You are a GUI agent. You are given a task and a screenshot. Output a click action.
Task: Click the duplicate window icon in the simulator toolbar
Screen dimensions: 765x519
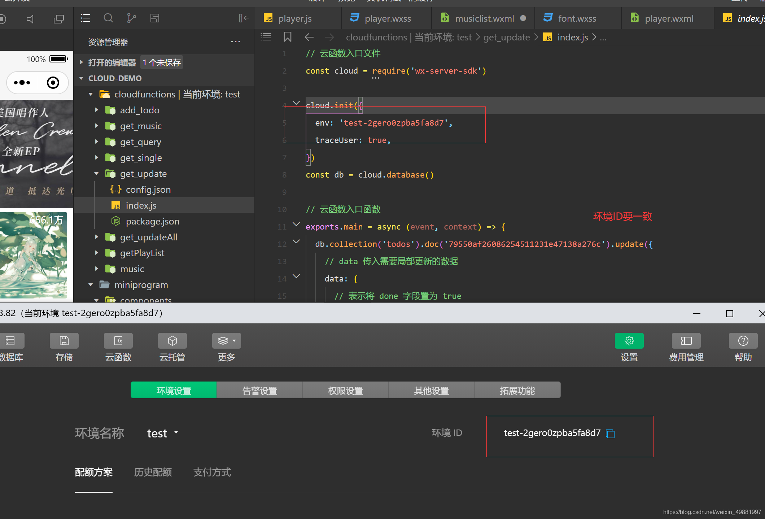click(x=58, y=19)
